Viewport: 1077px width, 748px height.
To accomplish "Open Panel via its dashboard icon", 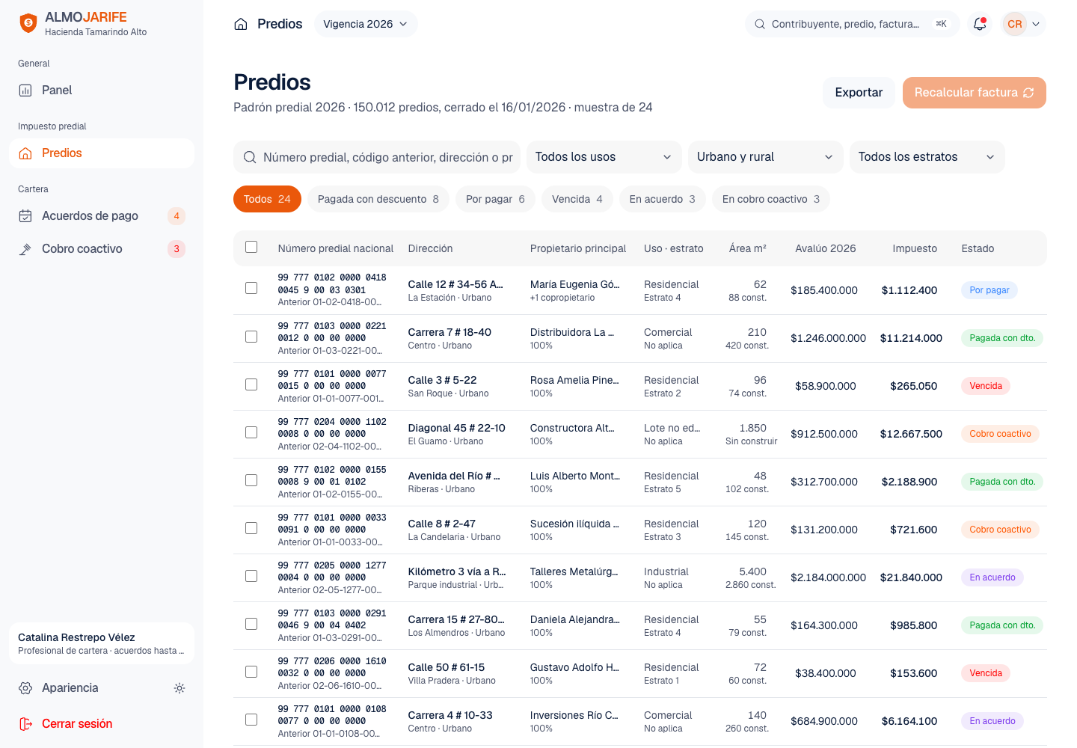I will (25, 91).
